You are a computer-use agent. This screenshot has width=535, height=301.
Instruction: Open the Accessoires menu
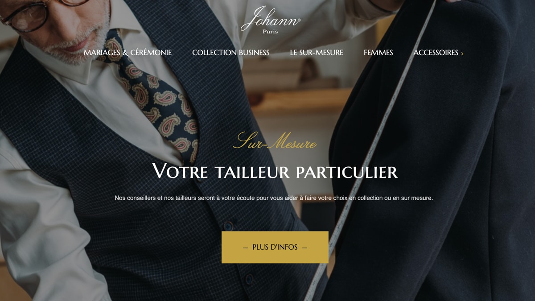(x=436, y=53)
